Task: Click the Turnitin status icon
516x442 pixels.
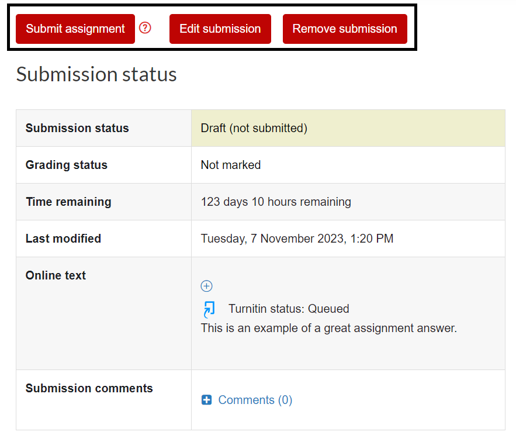Action: pos(209,310)
